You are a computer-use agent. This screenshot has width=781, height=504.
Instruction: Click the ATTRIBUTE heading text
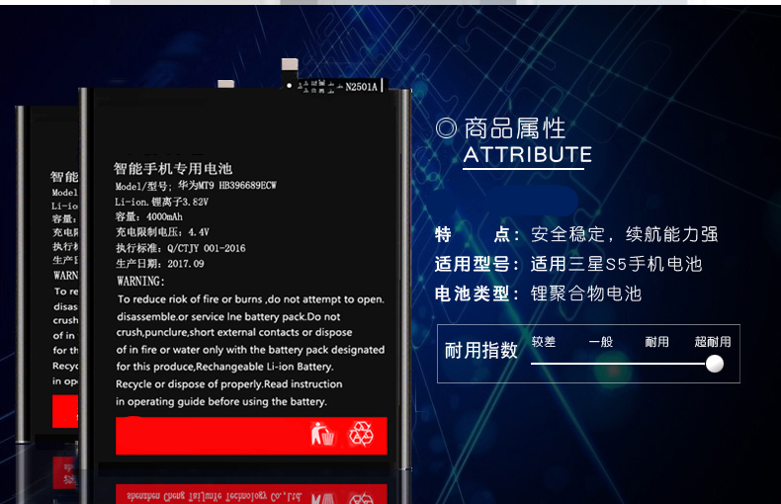point(528,155)
